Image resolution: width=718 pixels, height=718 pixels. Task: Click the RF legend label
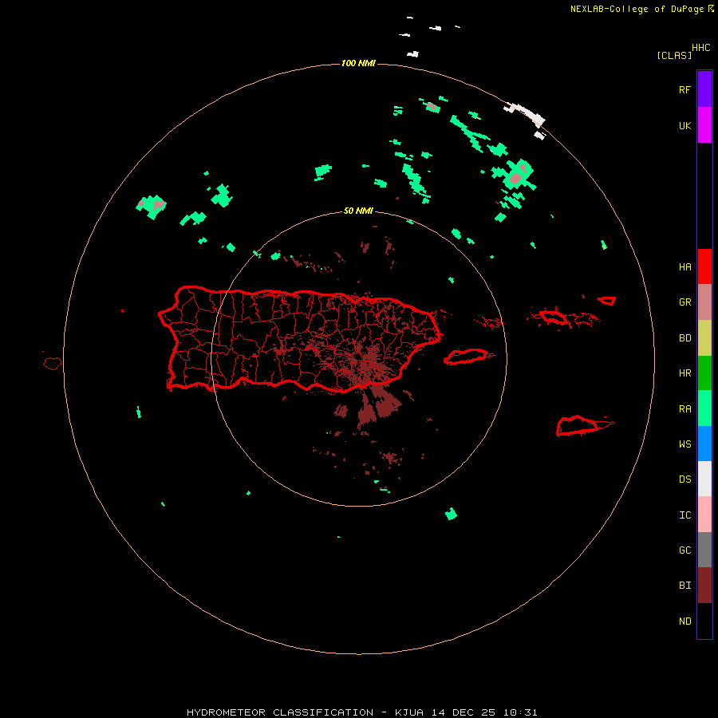pyautogui.click(x=684, y=89)
